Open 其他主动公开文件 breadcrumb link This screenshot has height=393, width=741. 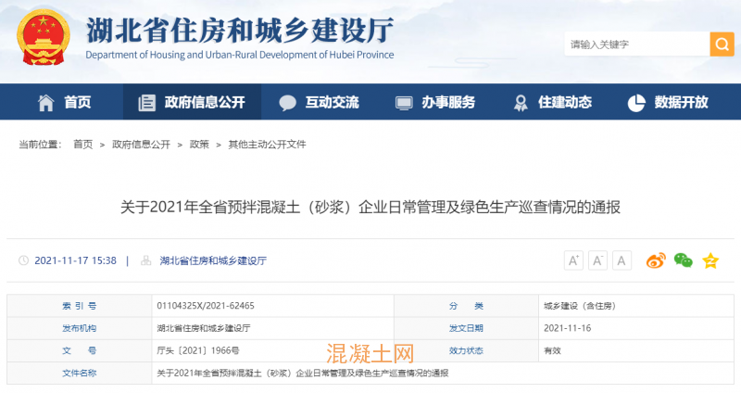pos(267,145)
